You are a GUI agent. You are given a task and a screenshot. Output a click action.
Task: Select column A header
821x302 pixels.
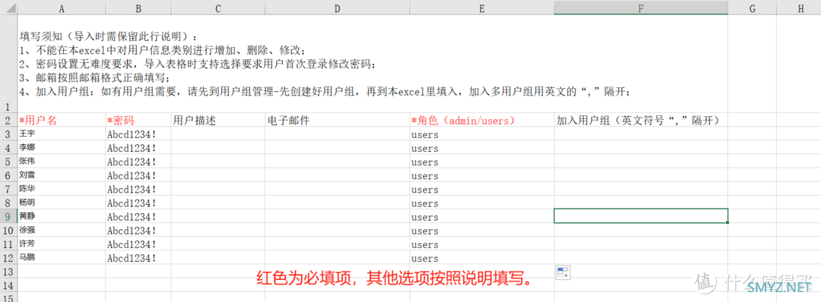tap(62, 8)
